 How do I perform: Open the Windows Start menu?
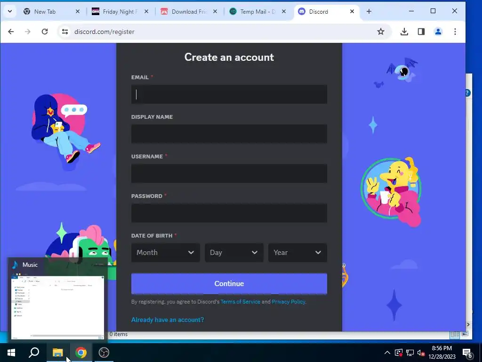pyautogui.click(x=11, y=353)
